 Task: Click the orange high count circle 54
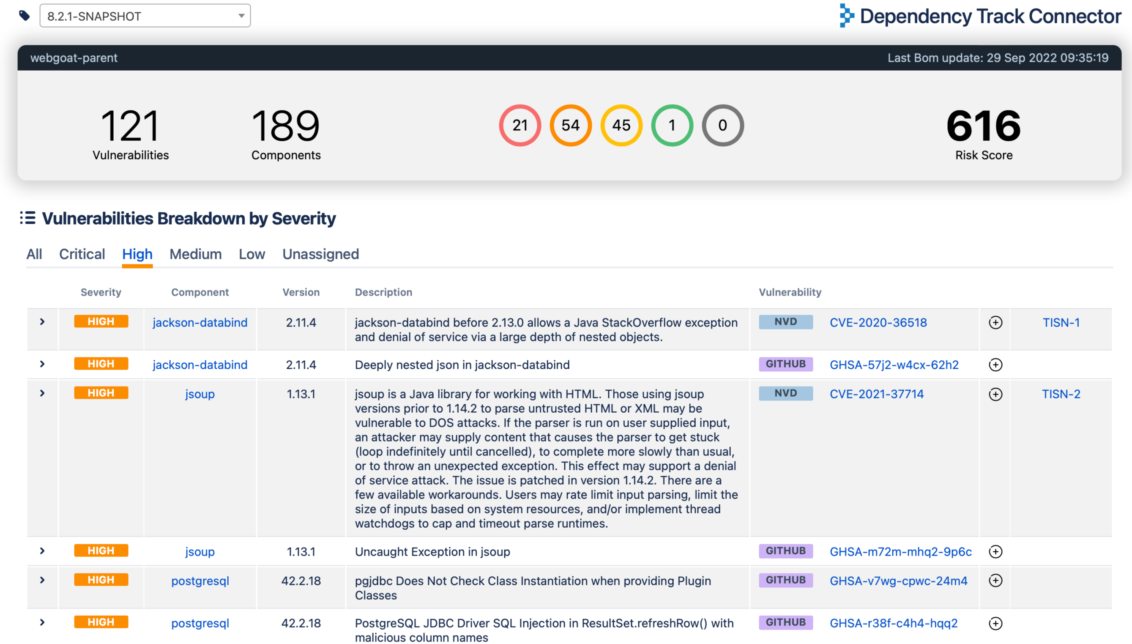coord(570,125)
